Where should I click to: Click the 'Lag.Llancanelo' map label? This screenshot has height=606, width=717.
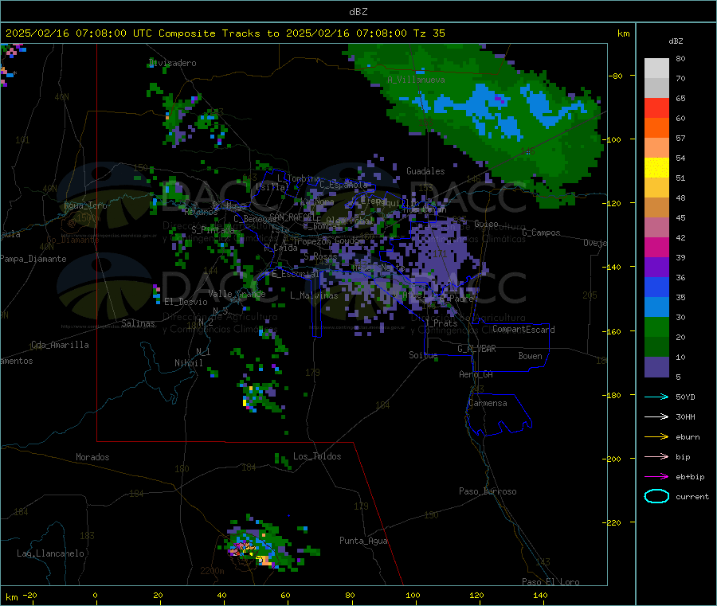[51, 553]
